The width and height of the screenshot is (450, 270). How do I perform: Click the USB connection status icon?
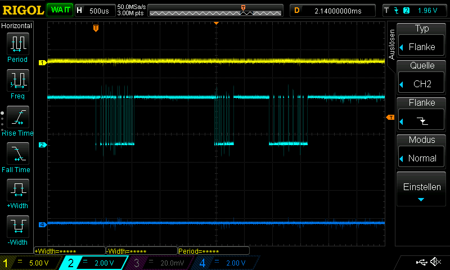tap(421, 262)
